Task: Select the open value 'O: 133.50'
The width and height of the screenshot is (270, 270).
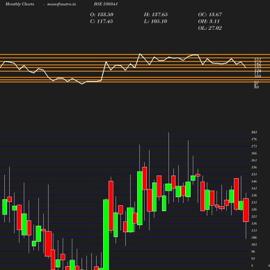Action: coord(102,15)
